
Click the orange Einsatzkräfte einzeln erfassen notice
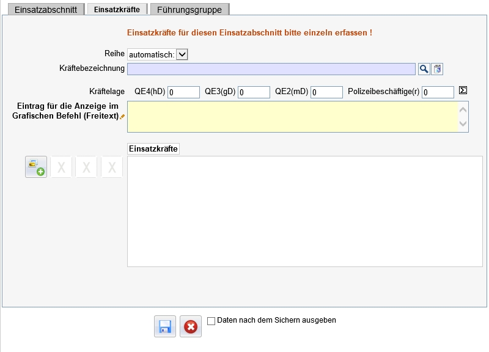pyautogui.click(x=249, y=33)
